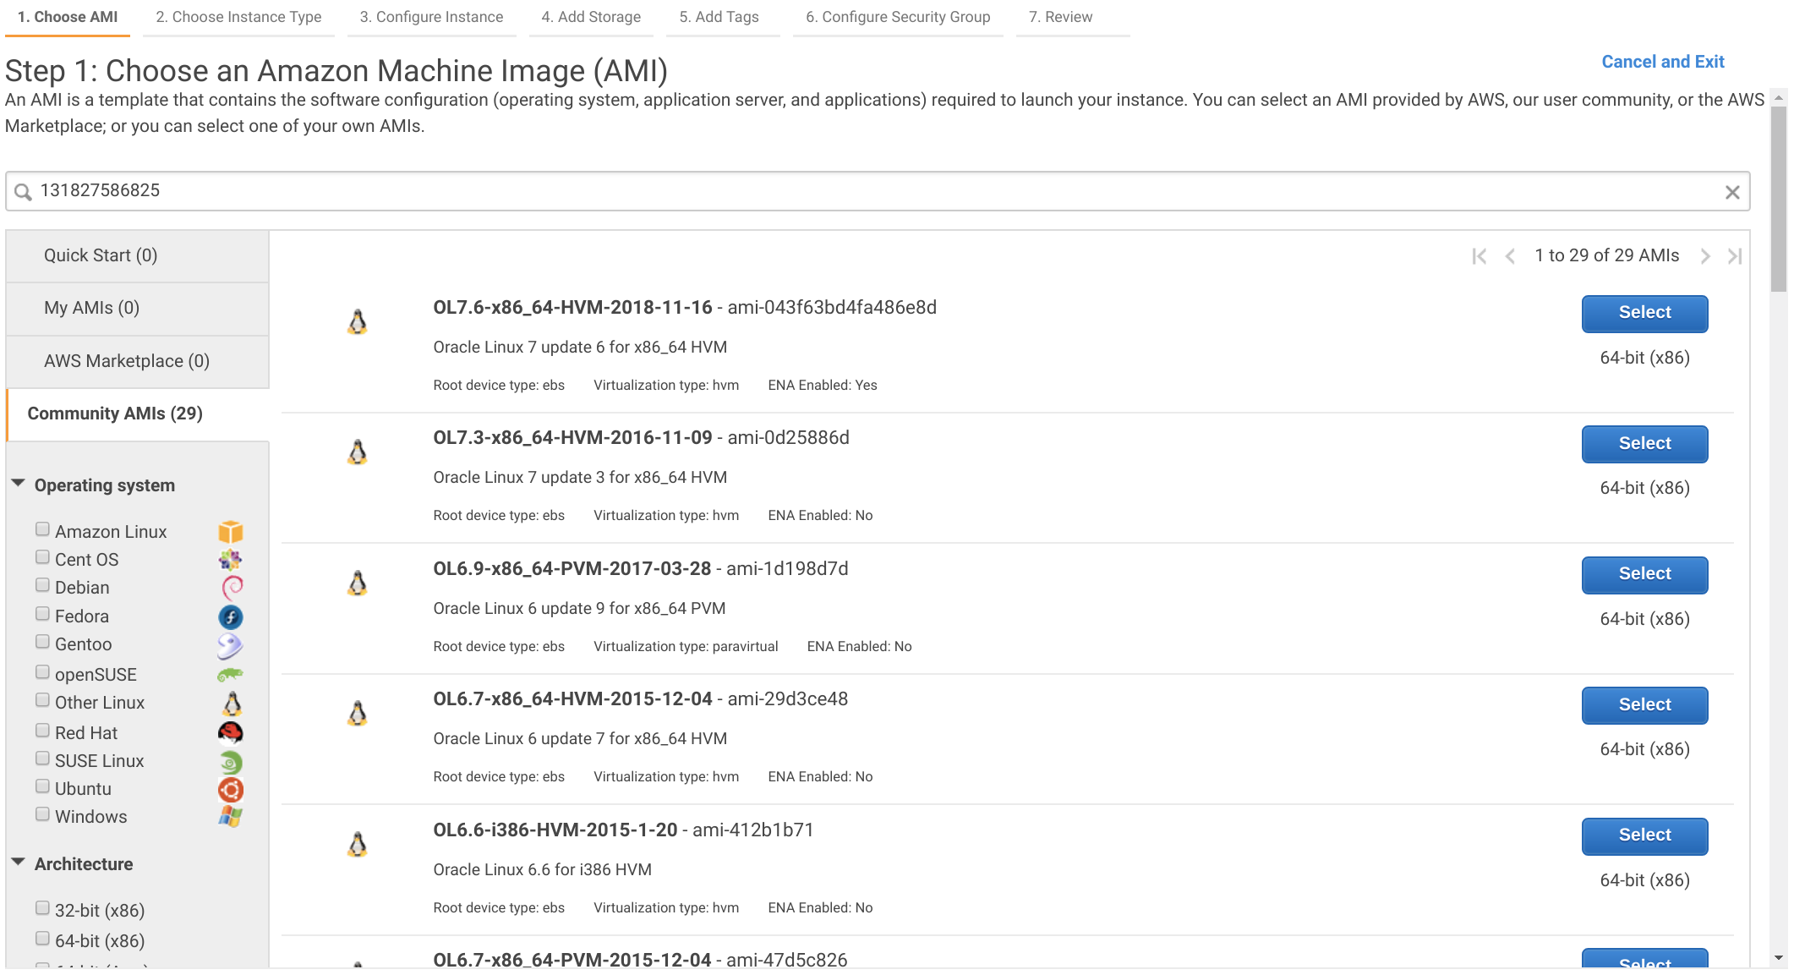Click penguin icon for OL6.9-x86_64-PVM AMI
1794x975 pixels.
(358, 583)
